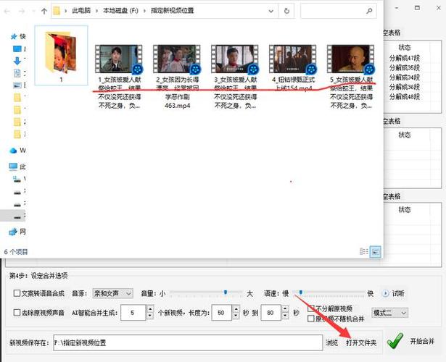Switch to large icons view layout
Image resolution: width=446 pixels, height=362 pixels.
coord(375,251)
